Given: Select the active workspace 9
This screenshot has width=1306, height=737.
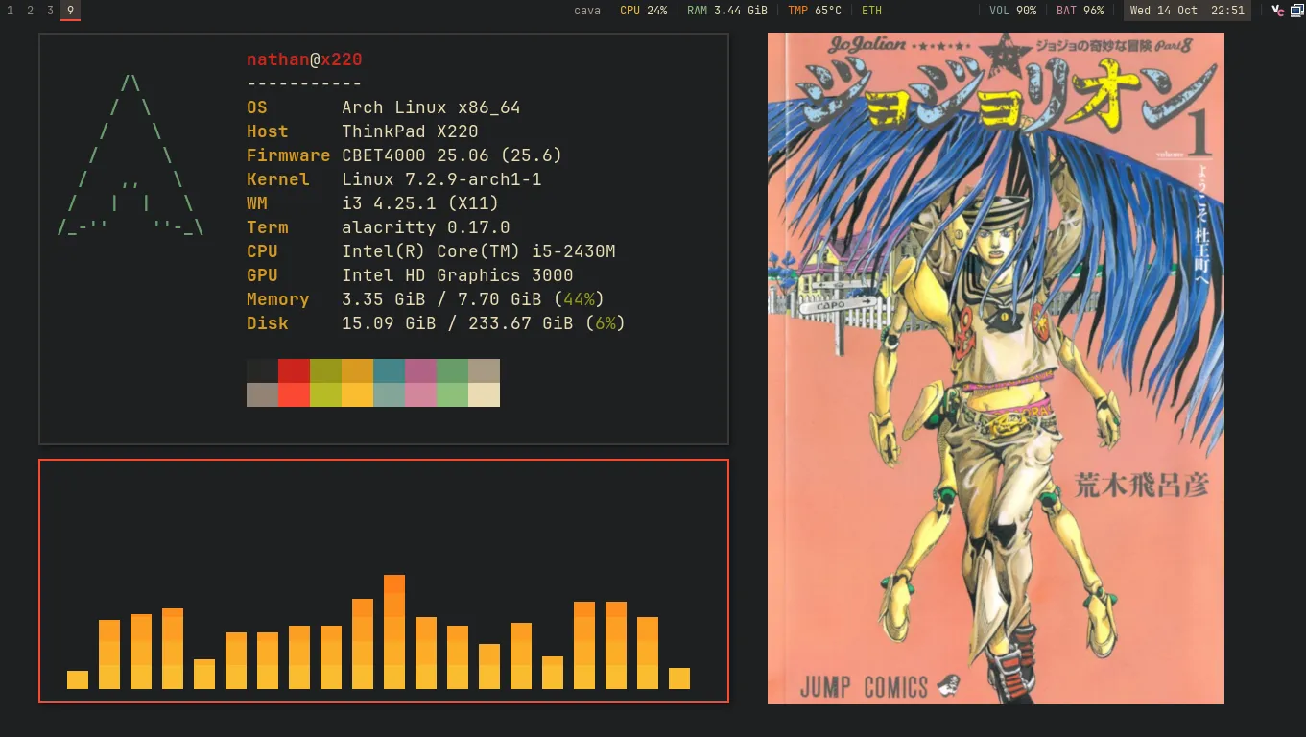Looking at the screenshot, I should 71,11.
